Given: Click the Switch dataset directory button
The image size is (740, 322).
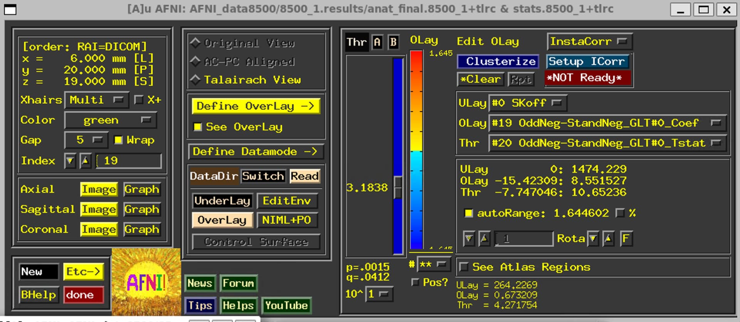Looking at the screenshot, I should pyautogui.click(x=263, y=176).
